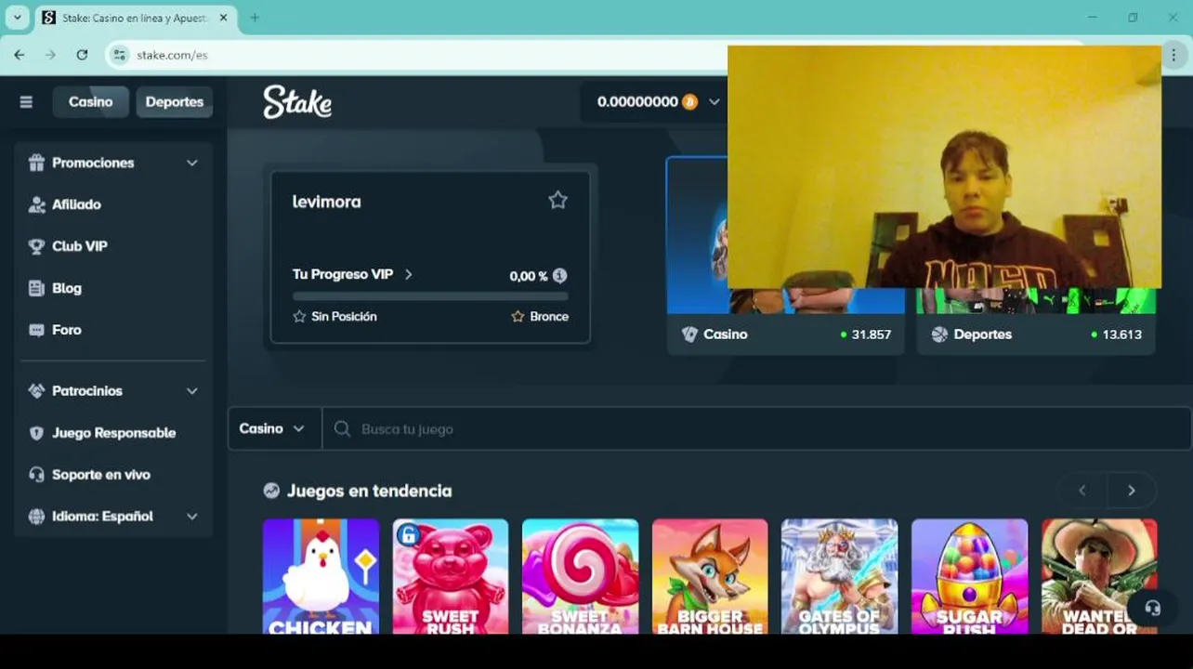
Task: Go back with browser back arrow
Action: (x=20, y=55)
